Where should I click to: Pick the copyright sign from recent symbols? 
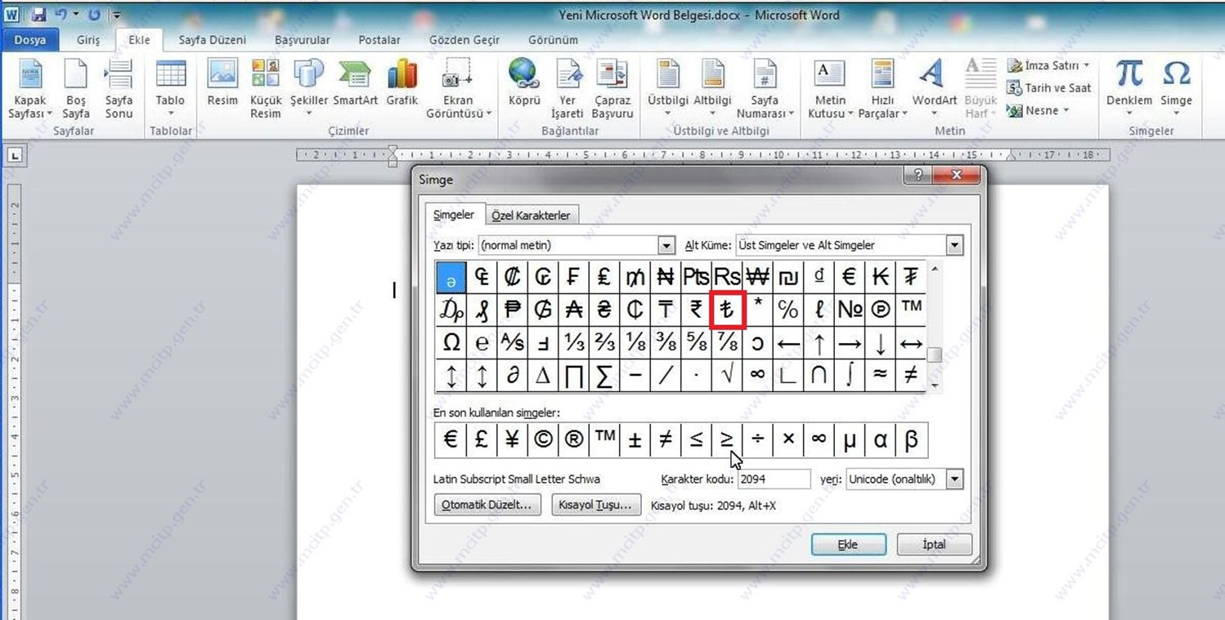(x=543, y=440)
